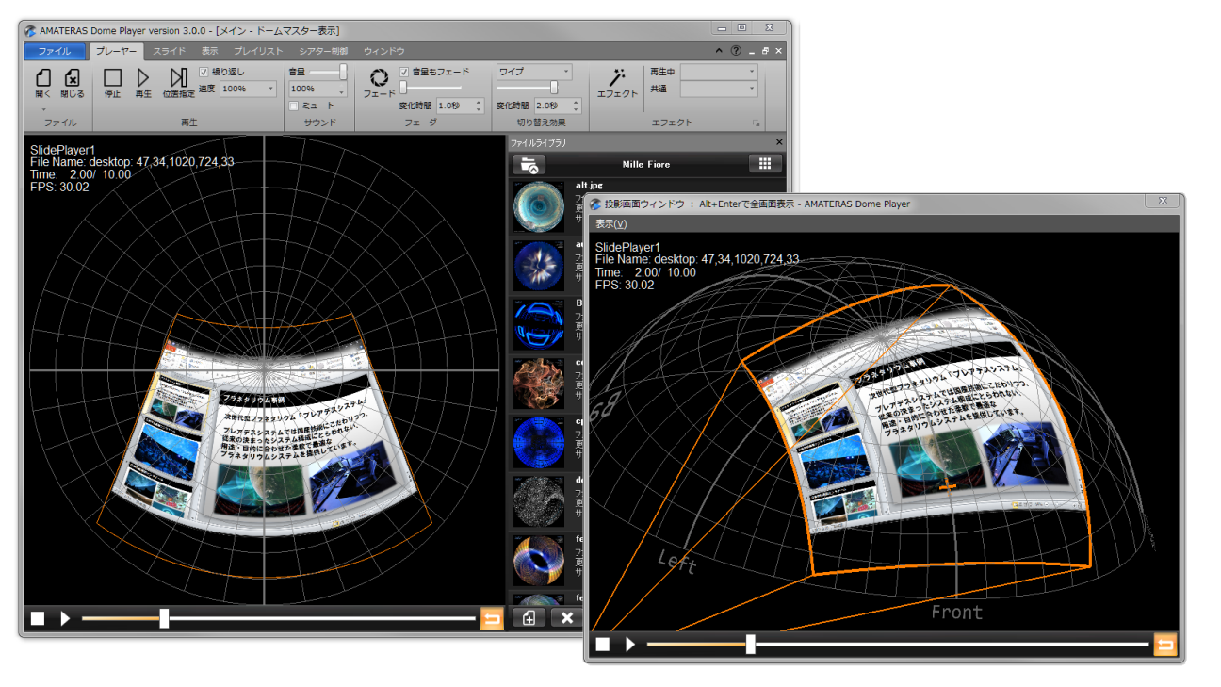Switch to the プレイリスト ribbon tab
Viewport: 1221px width, 687px height.
[x=258, y=51]
